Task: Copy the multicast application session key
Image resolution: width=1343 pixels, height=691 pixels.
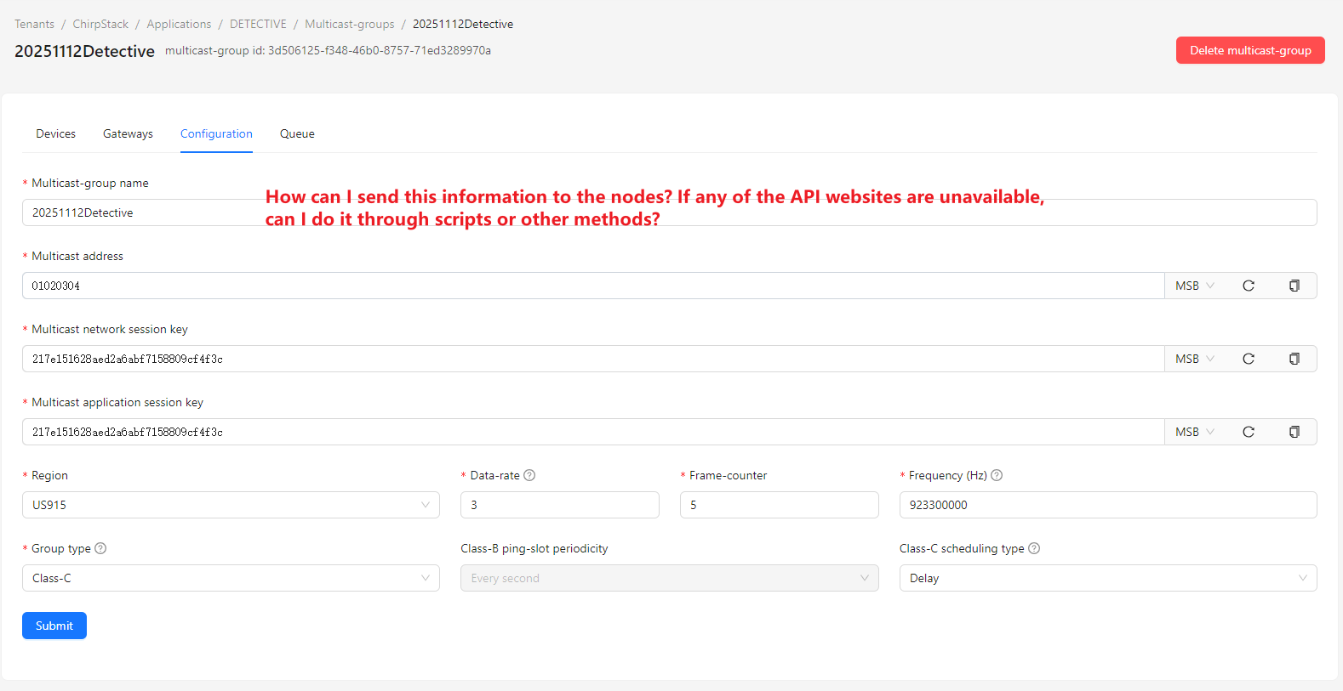Action: [1294, 432]
